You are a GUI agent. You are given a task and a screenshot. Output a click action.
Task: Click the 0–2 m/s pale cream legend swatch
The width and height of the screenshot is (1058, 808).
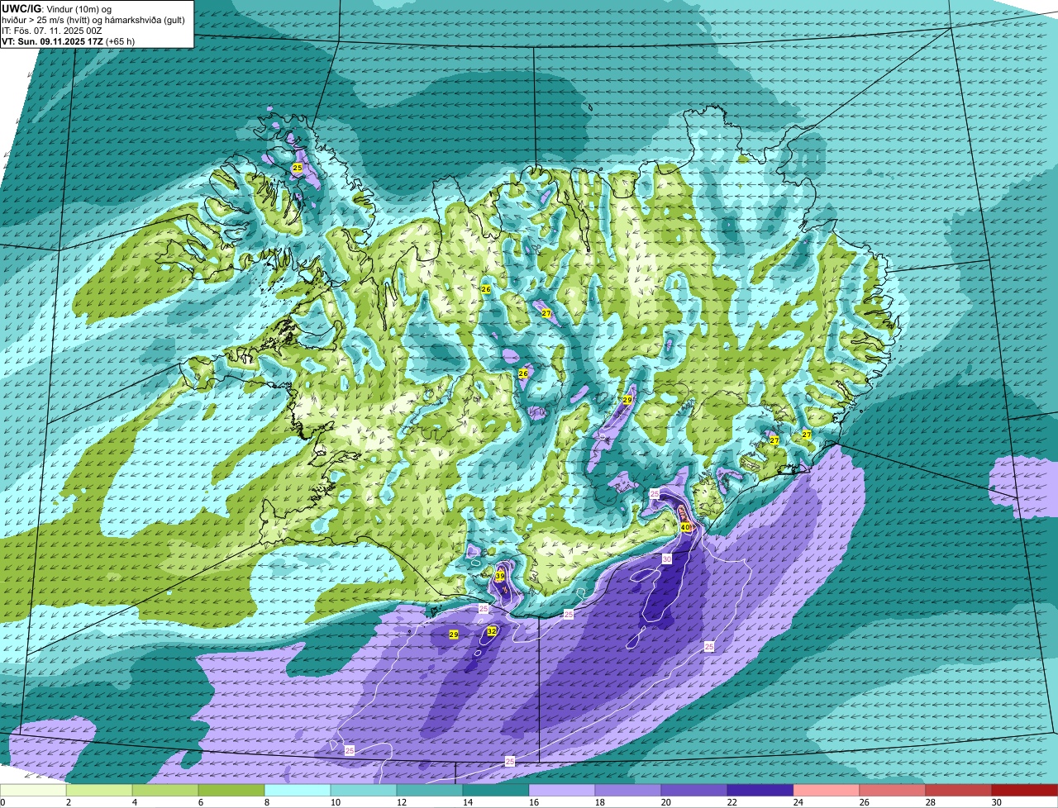tap(33, 791)
